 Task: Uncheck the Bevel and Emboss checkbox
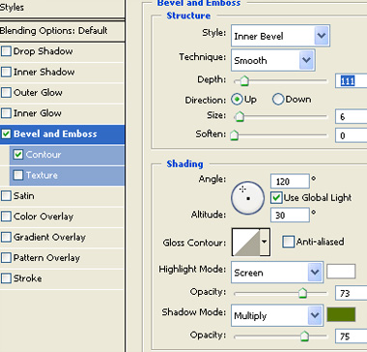tap(6, 133)
